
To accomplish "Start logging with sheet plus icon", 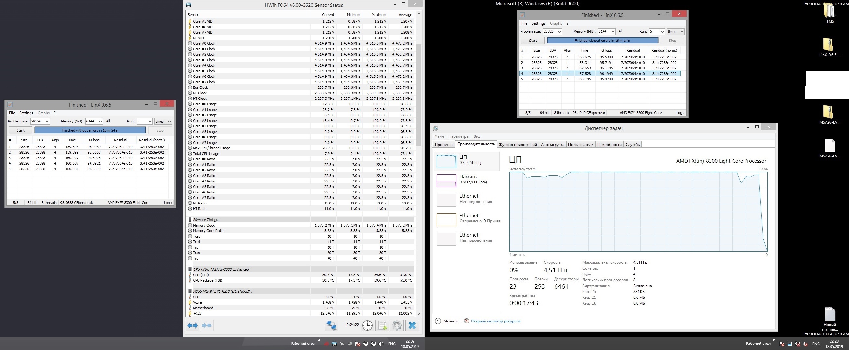I will click(x=382, y=325).
